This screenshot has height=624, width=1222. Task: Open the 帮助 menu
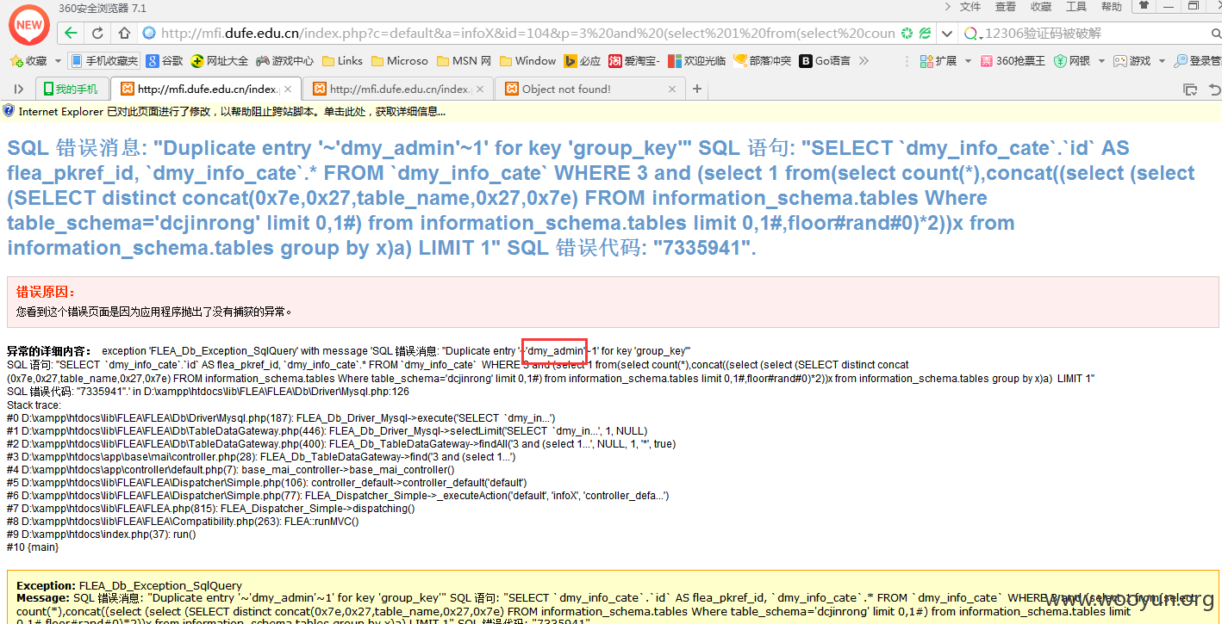coord(1112,7)
